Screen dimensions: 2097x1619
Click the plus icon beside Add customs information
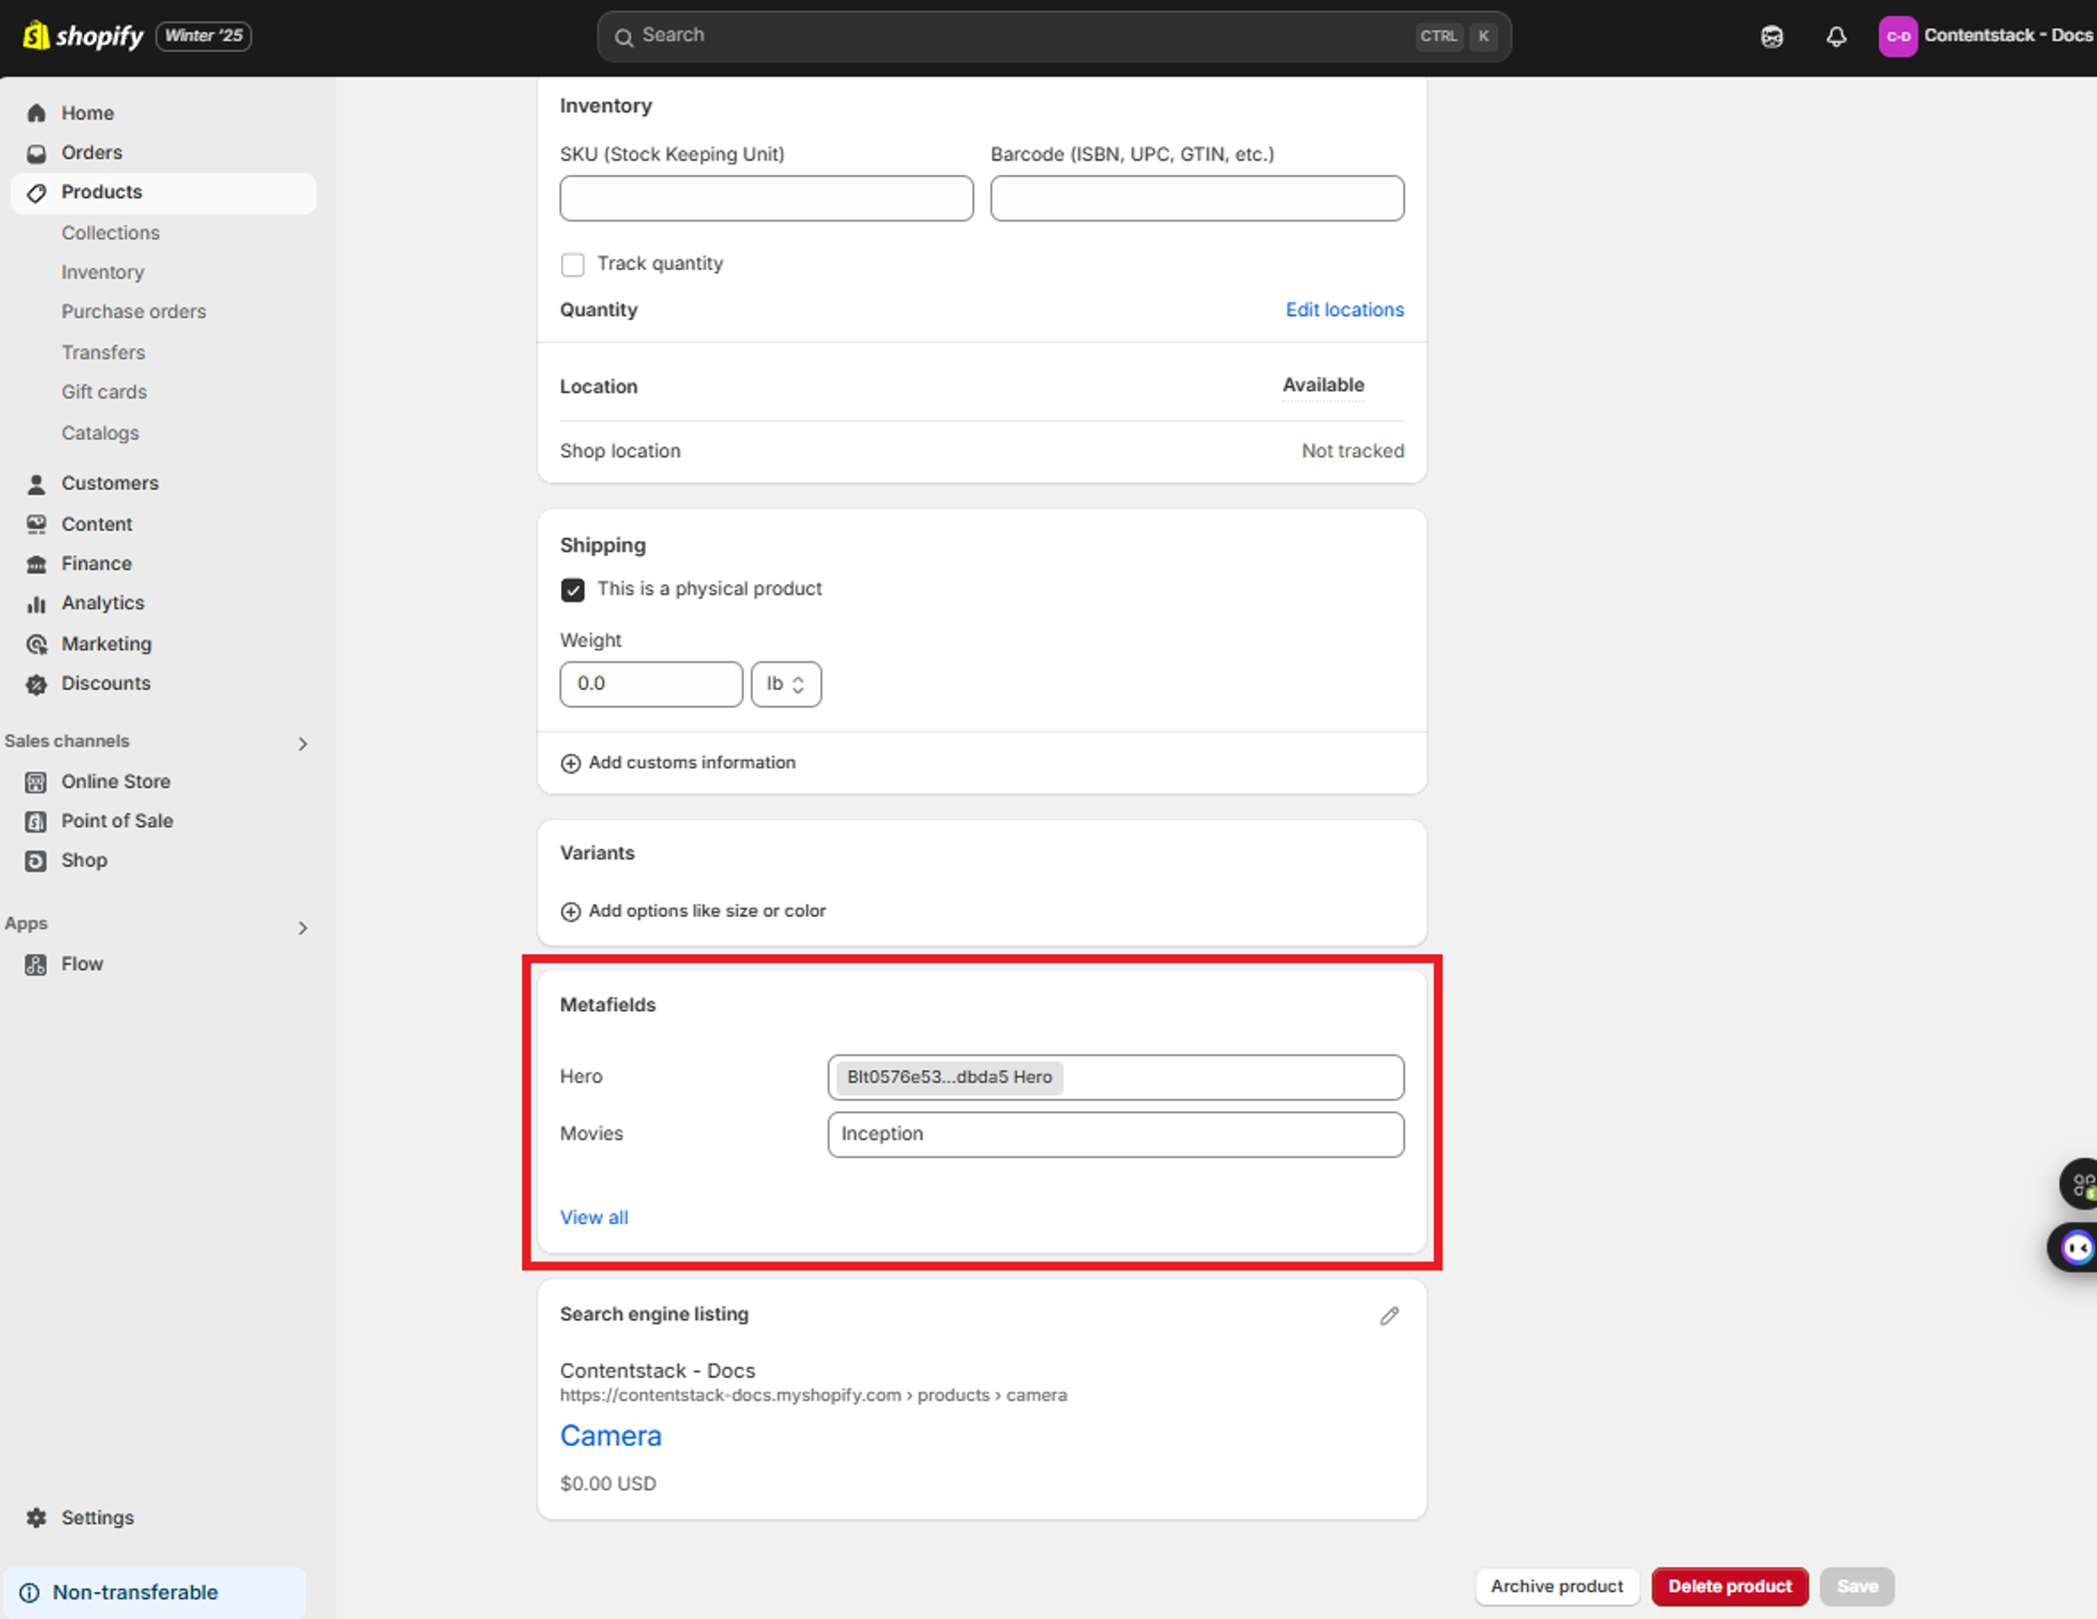[x=570, y=763]
